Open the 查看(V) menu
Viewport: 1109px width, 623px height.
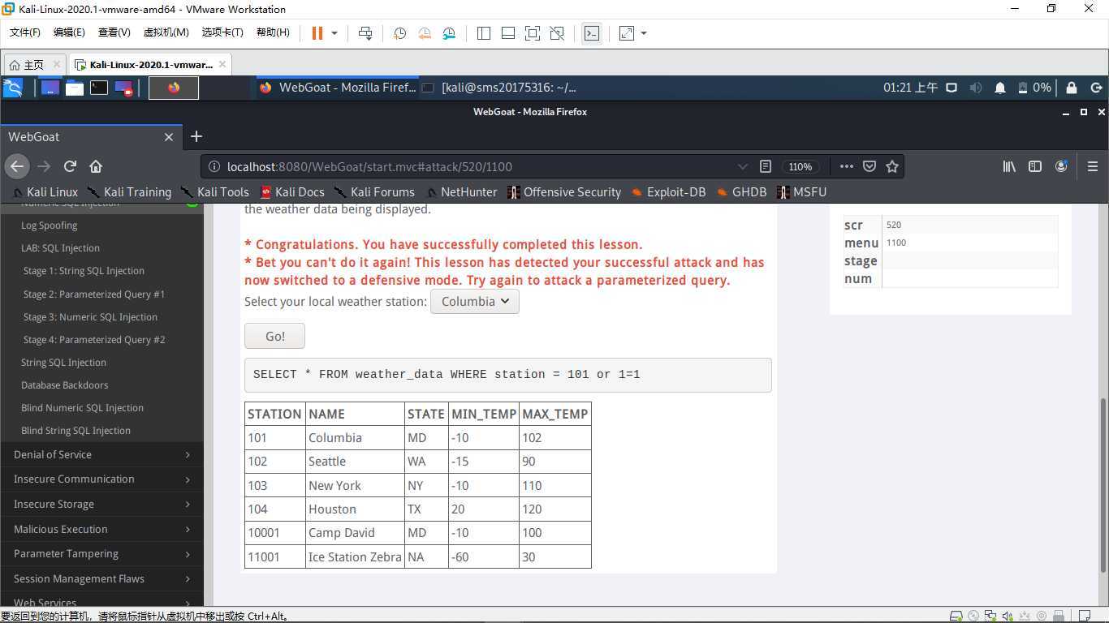pyautogui.click(x=114, y=32)
